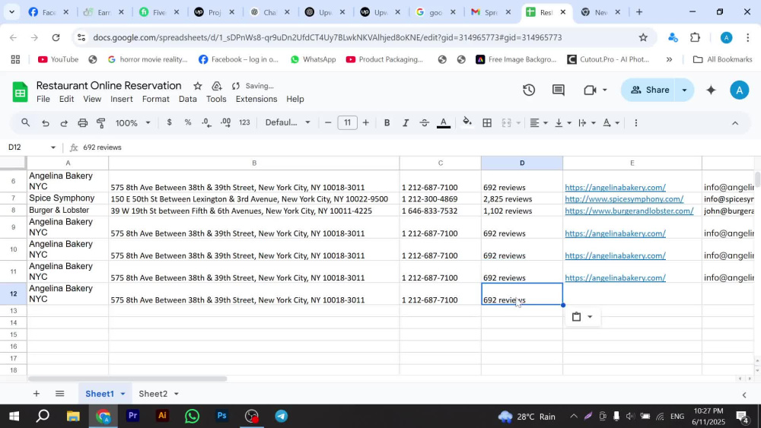
Task: Undo the last action
Action: [45, 123]
